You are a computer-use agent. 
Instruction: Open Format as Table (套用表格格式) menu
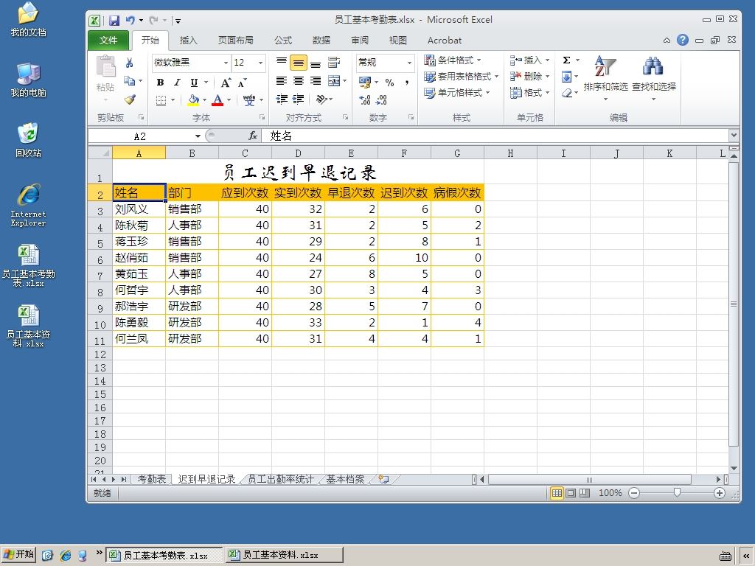click(461, 77)
